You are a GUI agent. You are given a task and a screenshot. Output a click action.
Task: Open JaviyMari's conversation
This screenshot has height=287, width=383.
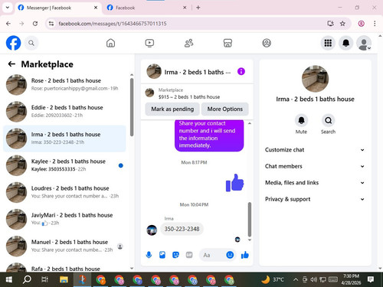pos(64,219)
